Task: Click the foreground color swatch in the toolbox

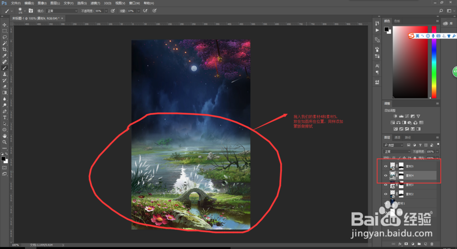Action: click(3, 159)
